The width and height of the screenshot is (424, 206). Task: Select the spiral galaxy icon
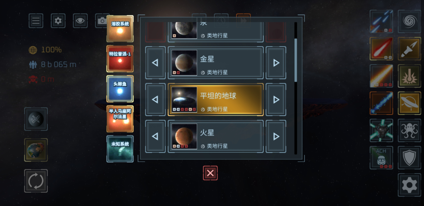(409, 22)
